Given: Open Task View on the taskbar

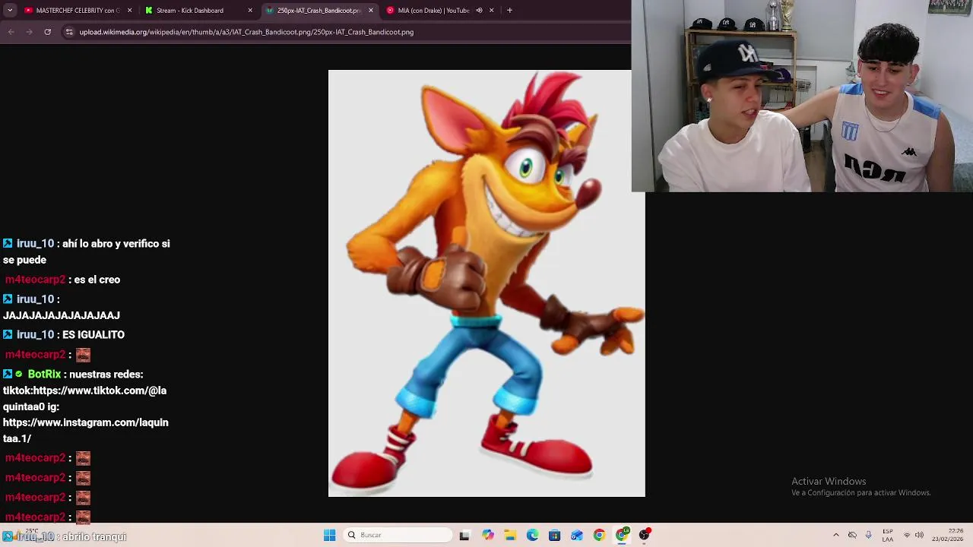Looking at the screenshot, I should coord(464,535).
